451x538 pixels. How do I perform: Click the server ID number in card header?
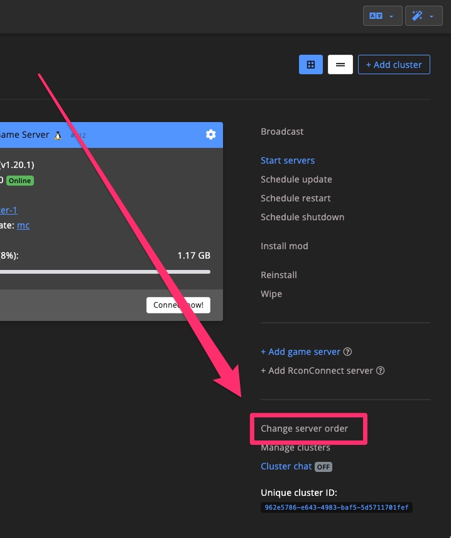pyautogui.click(x=78, y=135)
